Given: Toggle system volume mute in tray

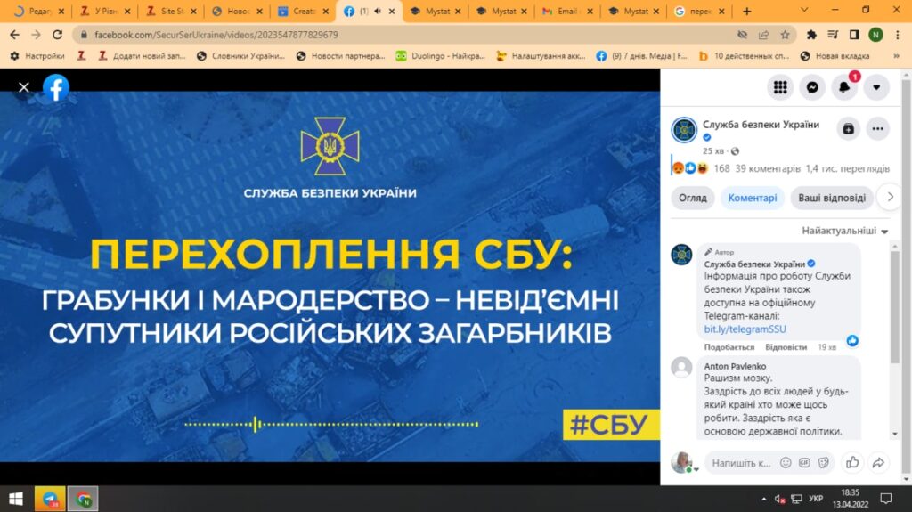Looking at the screenshot, I should 780,499.
